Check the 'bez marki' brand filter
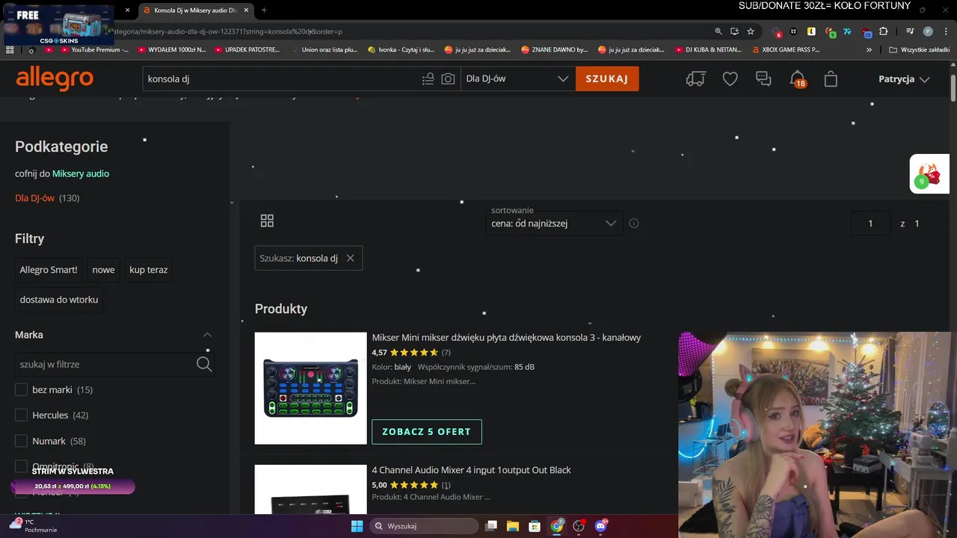 click(21, 389)
